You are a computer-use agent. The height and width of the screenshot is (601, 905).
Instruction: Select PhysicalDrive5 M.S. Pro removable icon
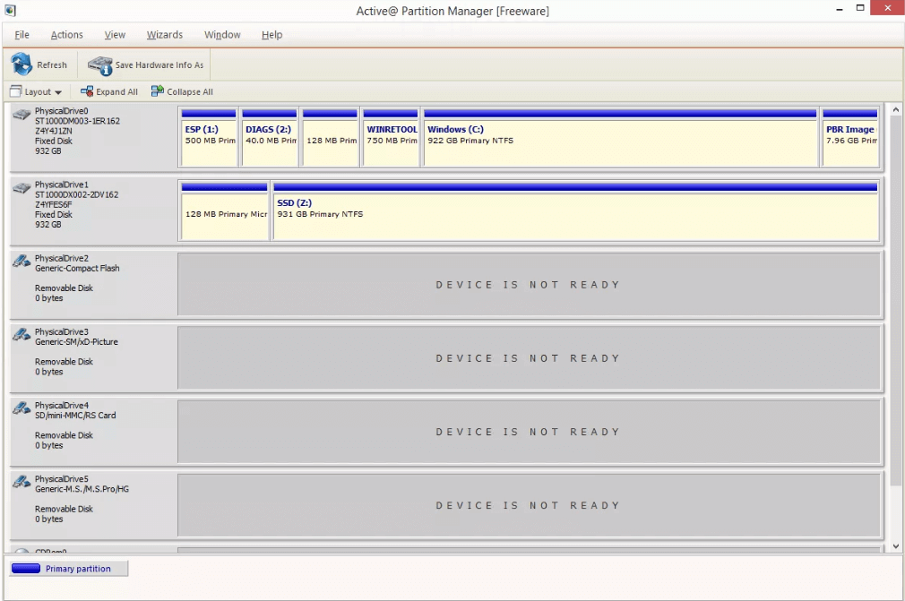[22, 482]
